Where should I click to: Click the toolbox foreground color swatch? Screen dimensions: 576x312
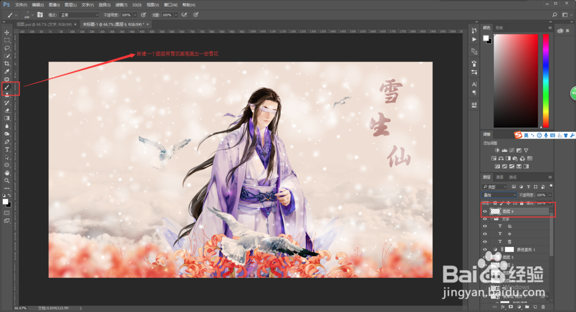click(x=5, y=201)
